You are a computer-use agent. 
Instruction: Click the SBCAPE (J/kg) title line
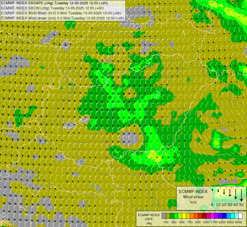[x=54, y=3]
